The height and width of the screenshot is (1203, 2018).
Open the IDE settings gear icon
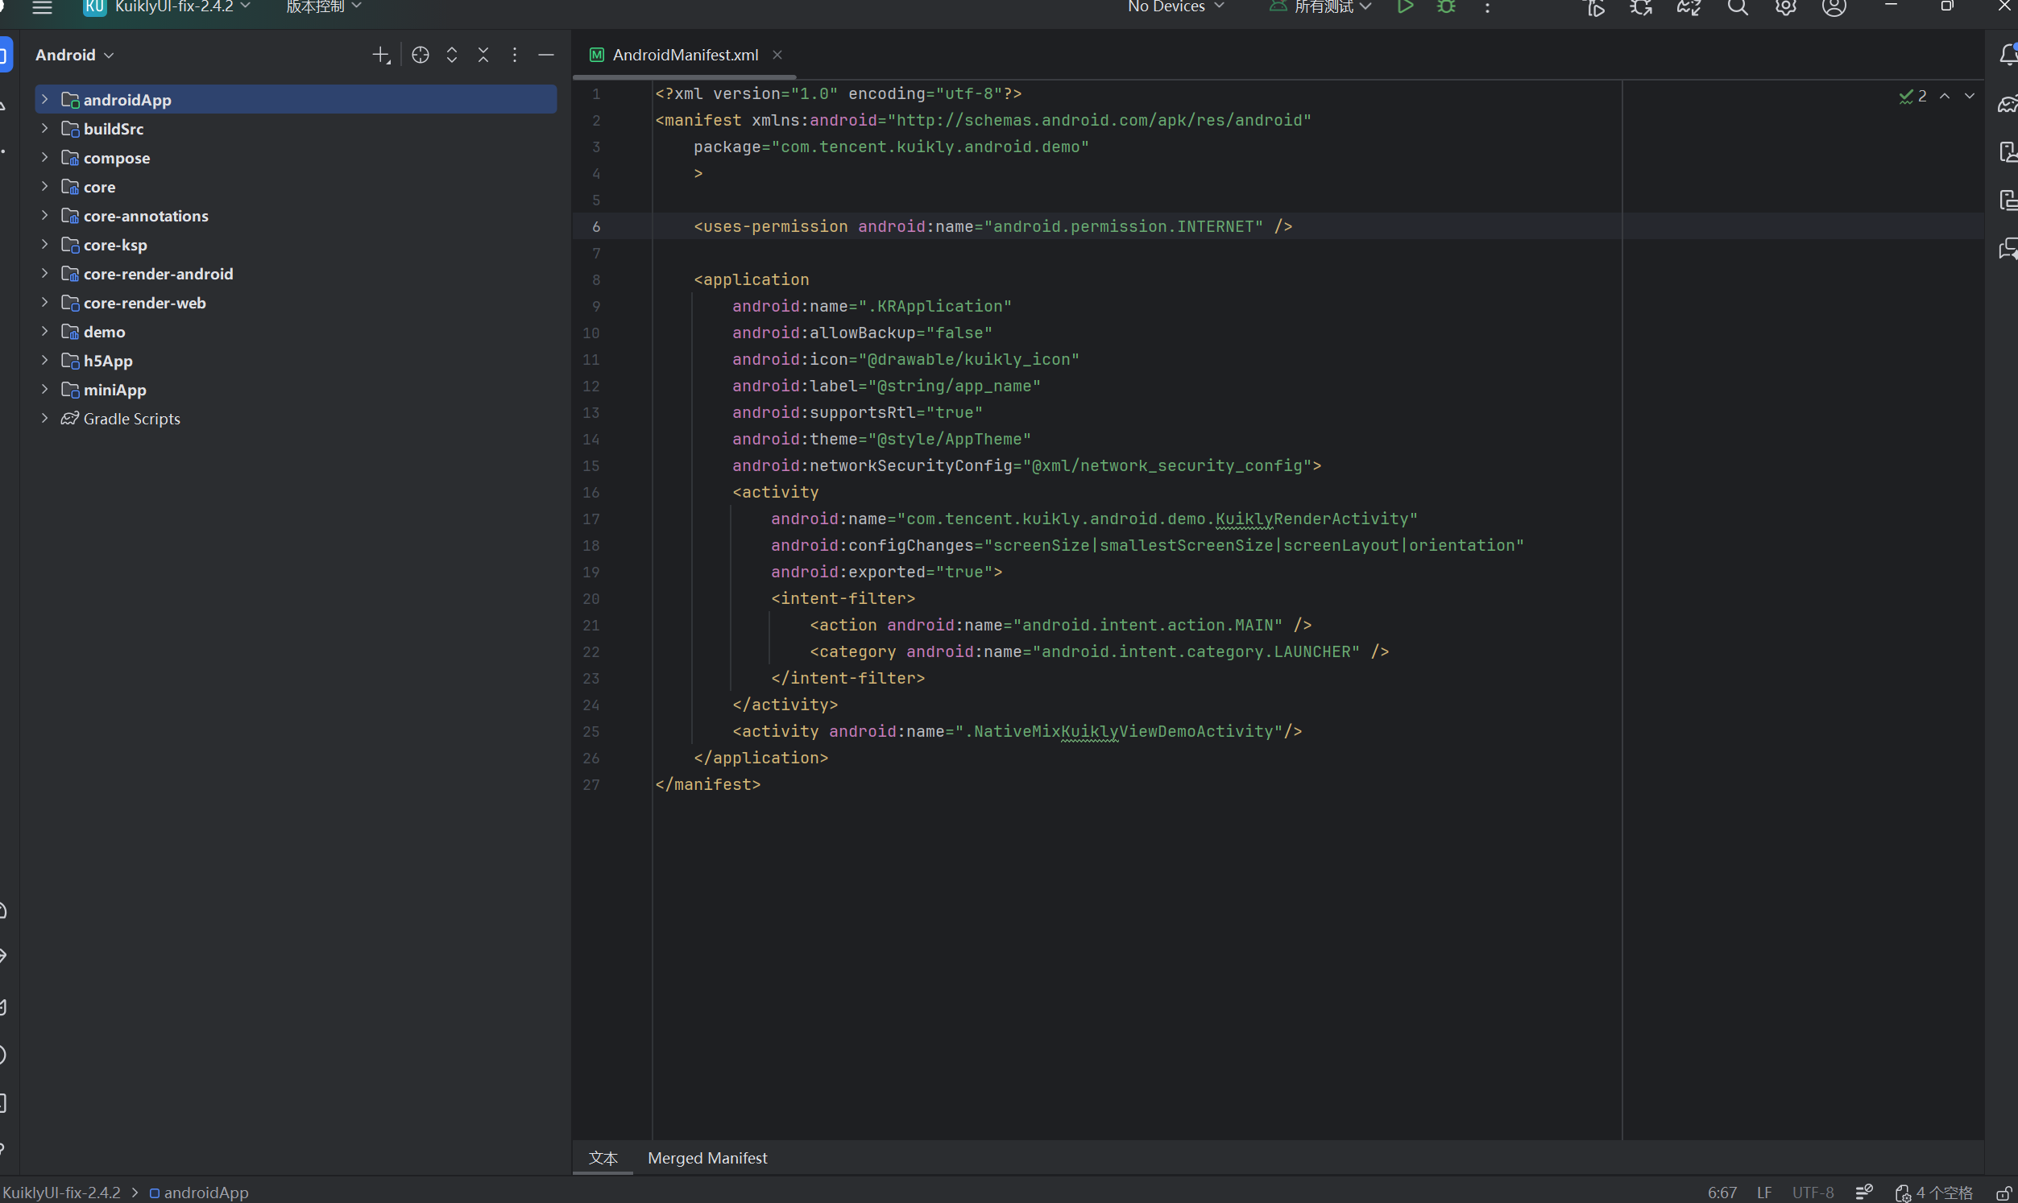[1785, 7]
